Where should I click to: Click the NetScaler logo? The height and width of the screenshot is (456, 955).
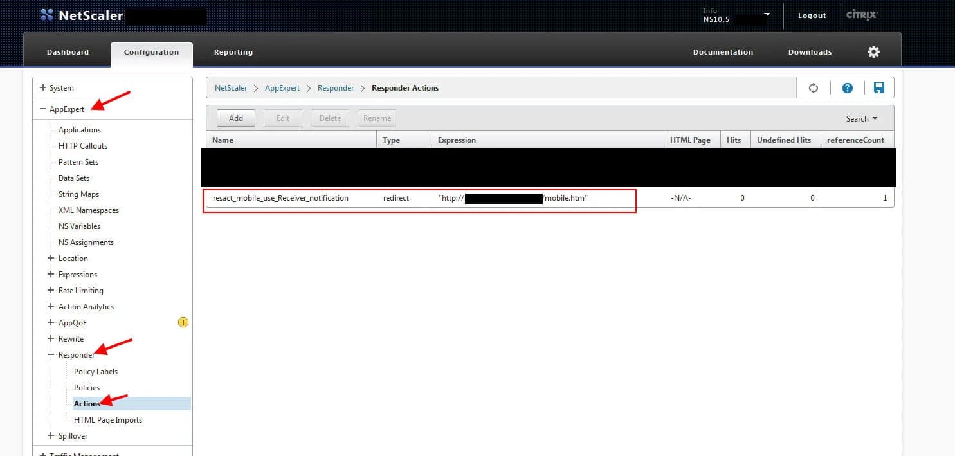coord(81,15)
